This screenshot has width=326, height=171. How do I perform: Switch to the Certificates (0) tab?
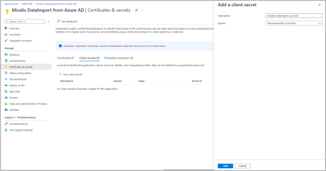[65, 58]
